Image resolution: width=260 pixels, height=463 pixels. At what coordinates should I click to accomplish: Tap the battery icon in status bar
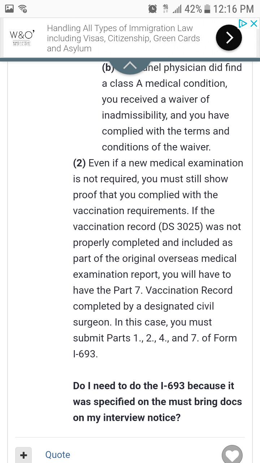(207, 9)
